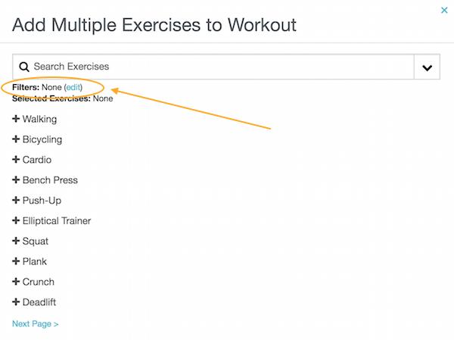Open the search box dropdown chevron

point(427,67)
